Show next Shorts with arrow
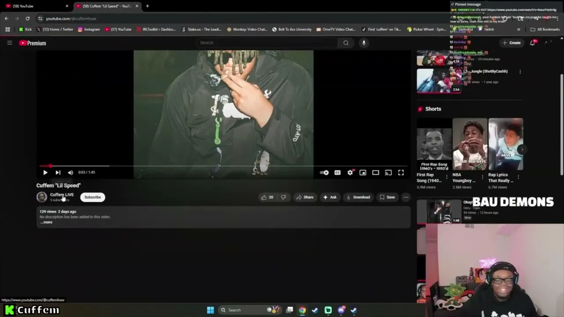This screenshot has width=564, height=317. (x=522, y=149)
